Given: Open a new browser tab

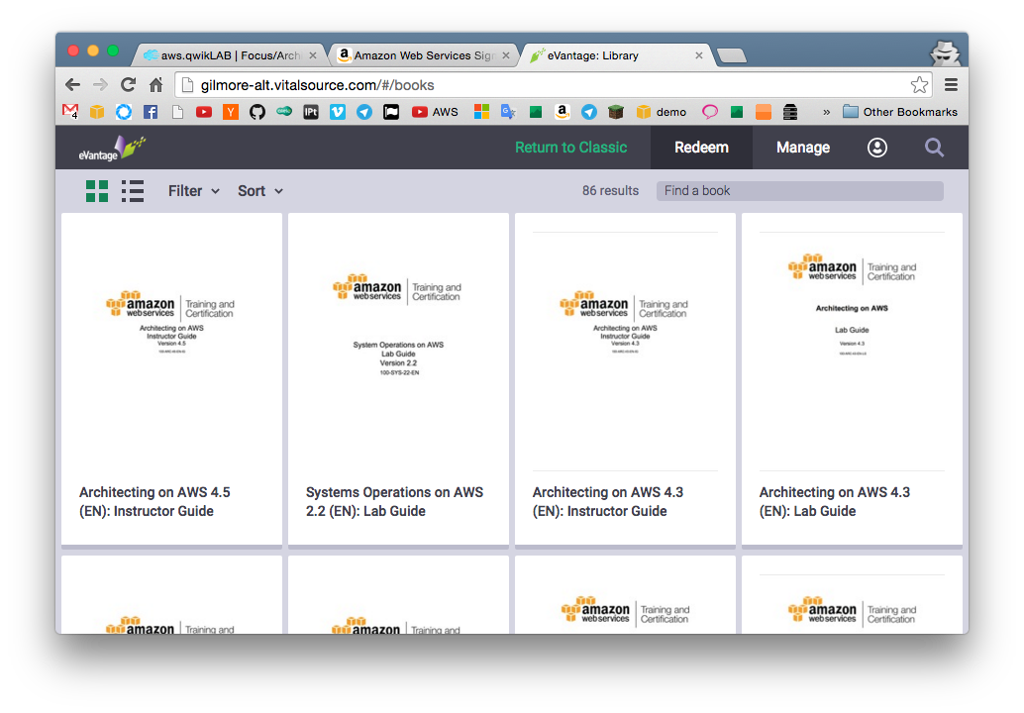Looking at the screenshot, I should pos(732,56).
